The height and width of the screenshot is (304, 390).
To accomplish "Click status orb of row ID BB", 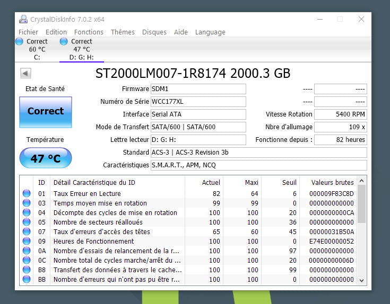I will coord(27,279).
